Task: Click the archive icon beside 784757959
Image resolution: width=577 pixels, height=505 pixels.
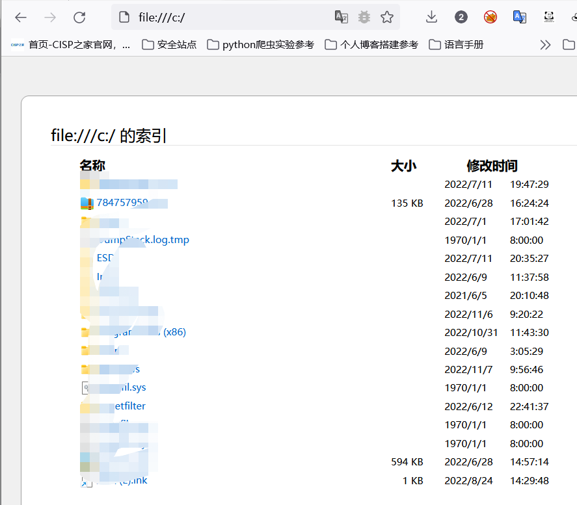Action: (87, 203)
